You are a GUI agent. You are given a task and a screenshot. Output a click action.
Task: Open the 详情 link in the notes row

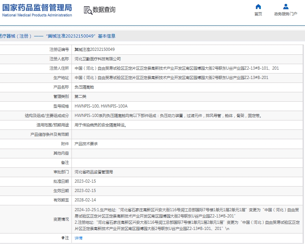[x=78, y=238]
